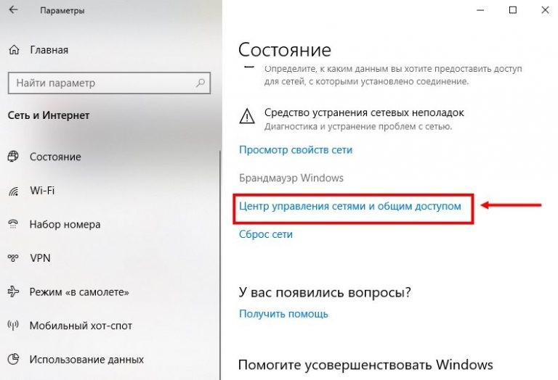Click the back arrow icon

[x=13, y=10]
